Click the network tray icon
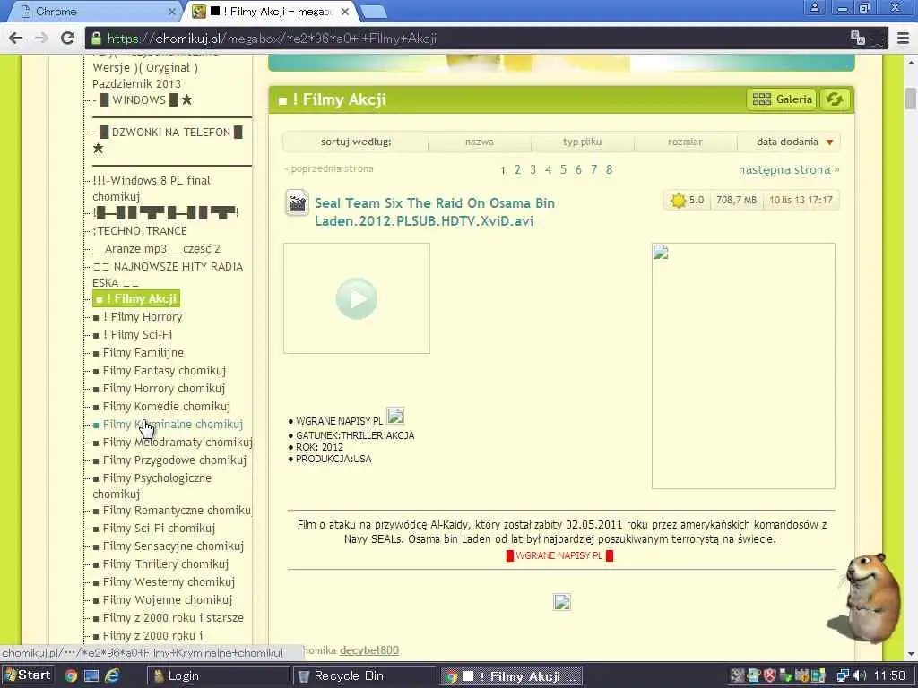The image size is (918, 688). coord(843,675)
